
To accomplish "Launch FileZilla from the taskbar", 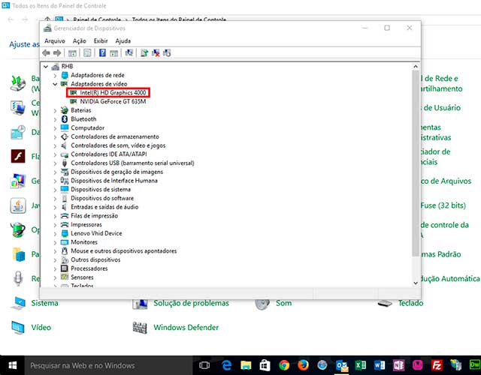I will [437, 365].
